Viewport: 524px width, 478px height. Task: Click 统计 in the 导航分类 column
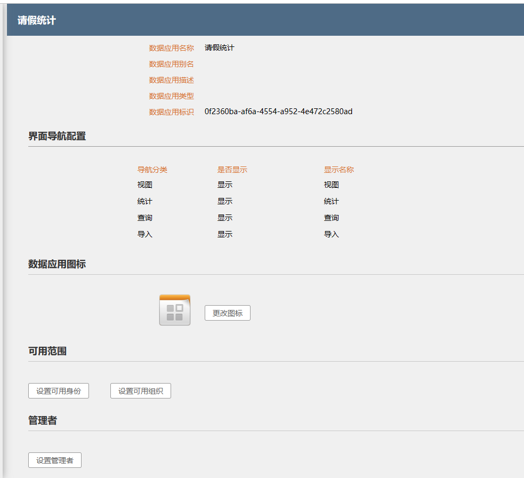[144, 201]
